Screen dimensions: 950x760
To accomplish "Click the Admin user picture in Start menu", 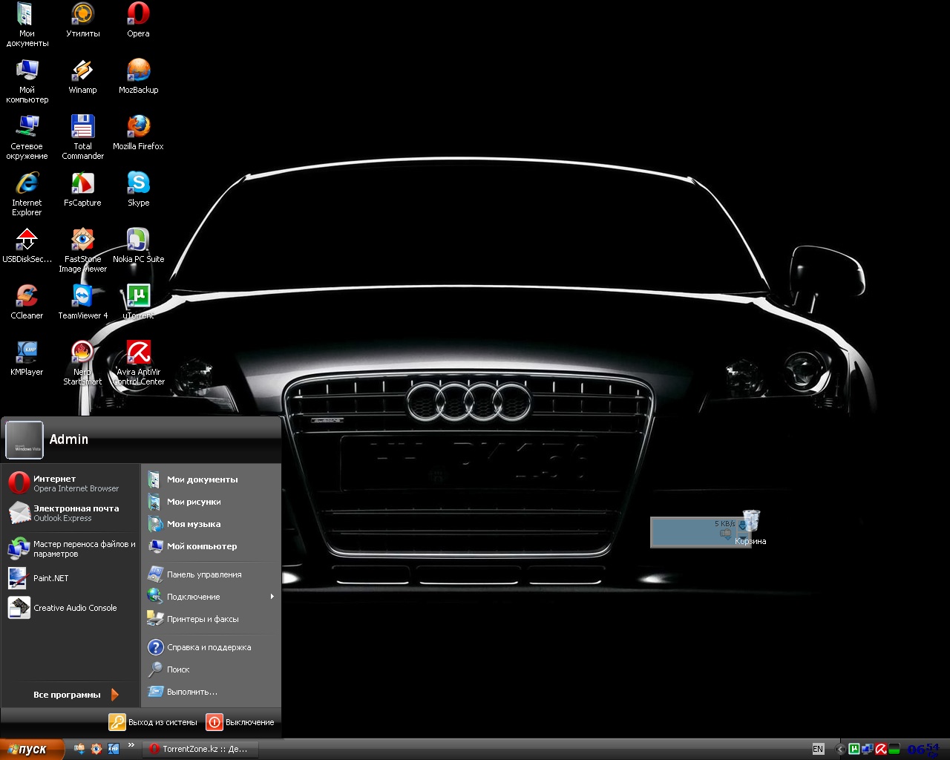I will (24, 440).
